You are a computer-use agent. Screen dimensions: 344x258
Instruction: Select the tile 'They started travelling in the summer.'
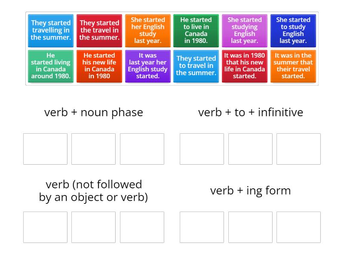pos(50,31)
